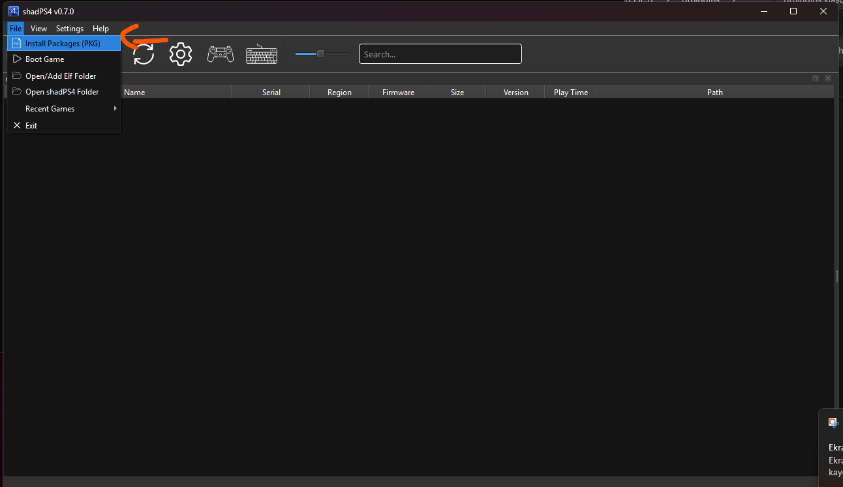Choose Open/Add Elf Folder
Viewport: 843px width, 487px height.
point(64,76)
